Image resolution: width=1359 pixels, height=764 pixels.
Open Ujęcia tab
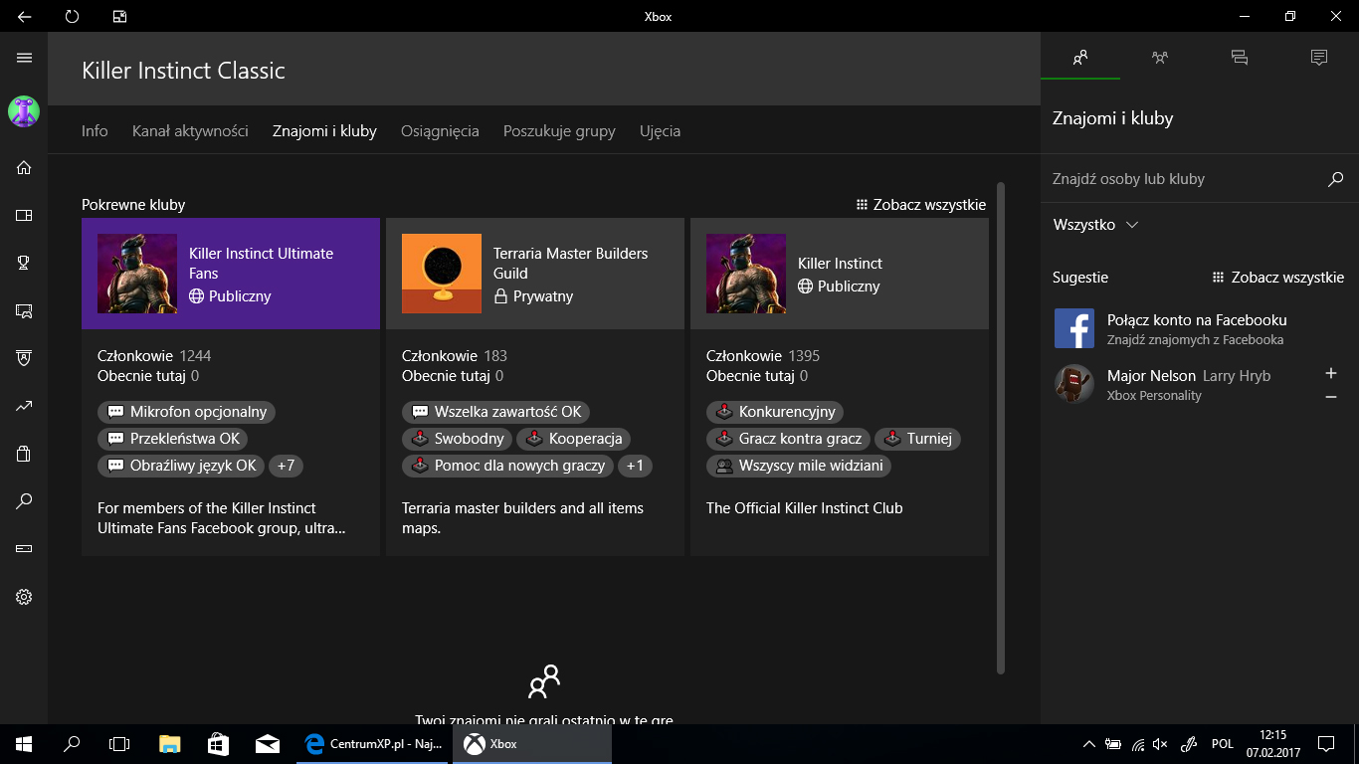pyautogui.click(x=661, y=130)
